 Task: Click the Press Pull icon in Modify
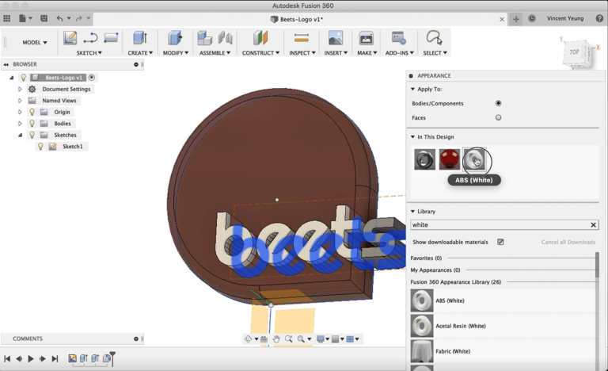(175, 38)
